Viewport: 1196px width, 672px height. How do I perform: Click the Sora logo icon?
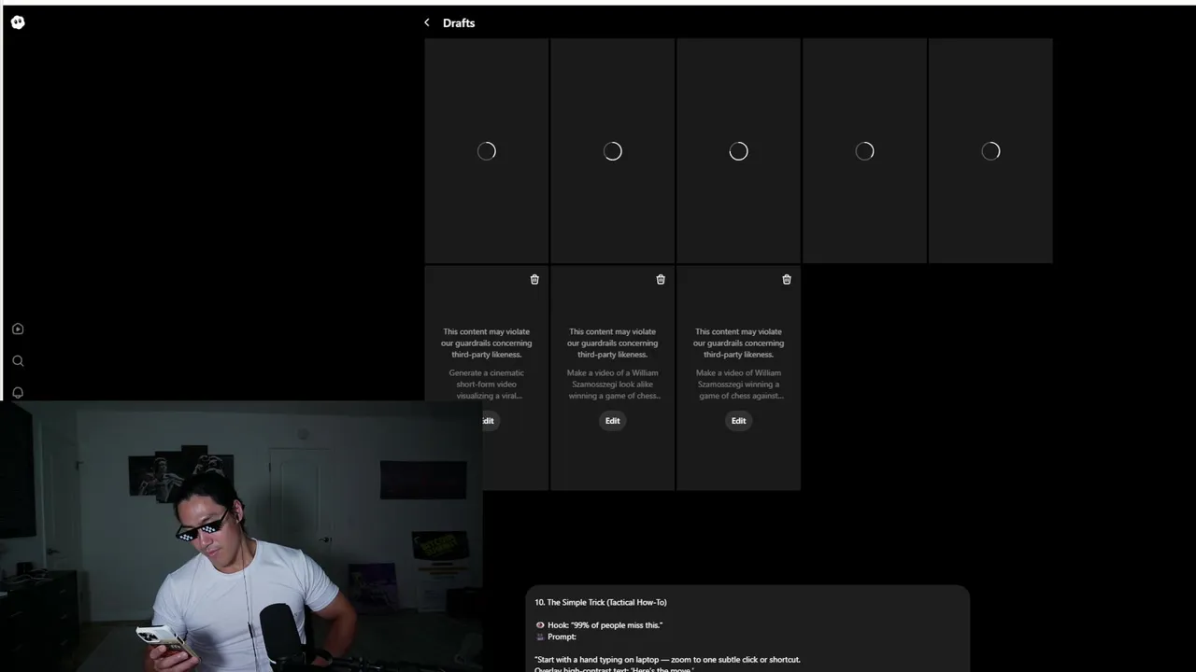point(18,22)
